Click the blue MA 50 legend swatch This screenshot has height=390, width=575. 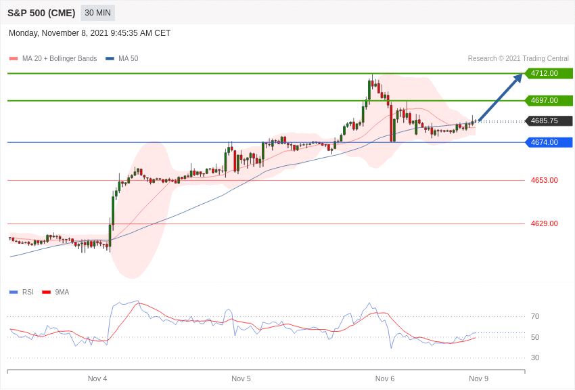(x=110, y=58)
